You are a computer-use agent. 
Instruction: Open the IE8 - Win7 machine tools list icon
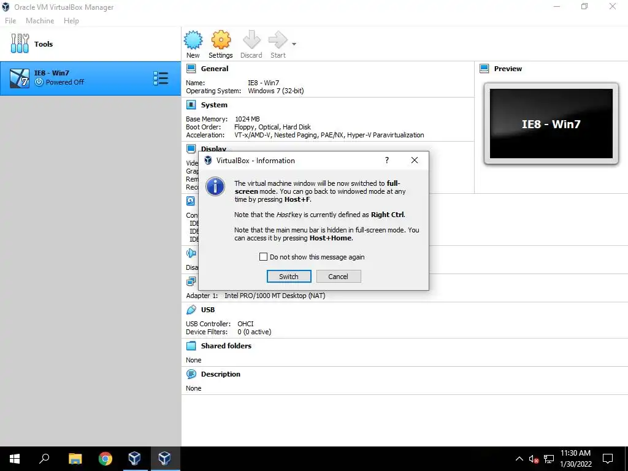tap(161, 78)
